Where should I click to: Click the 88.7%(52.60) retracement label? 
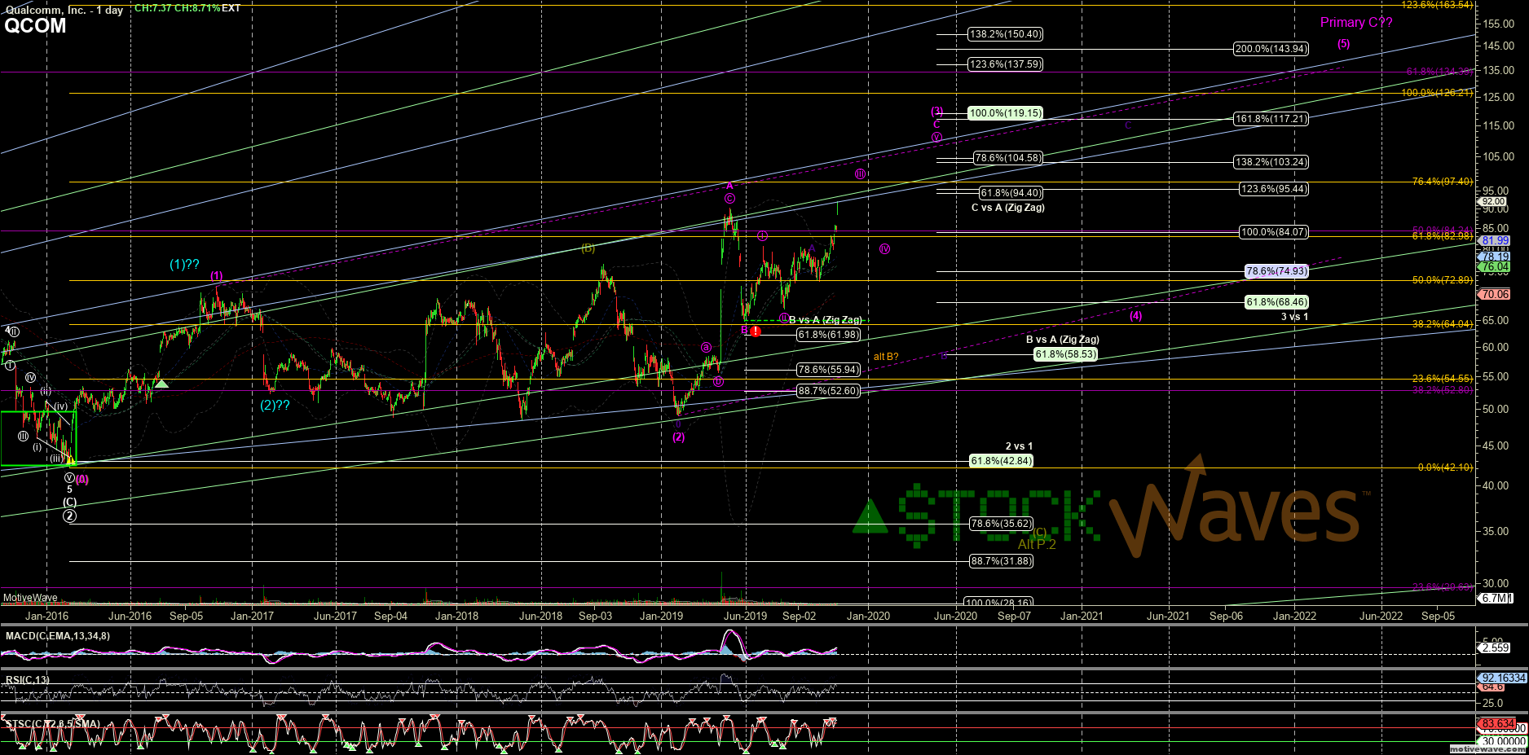pyautogui.click(x=828, y=391)
